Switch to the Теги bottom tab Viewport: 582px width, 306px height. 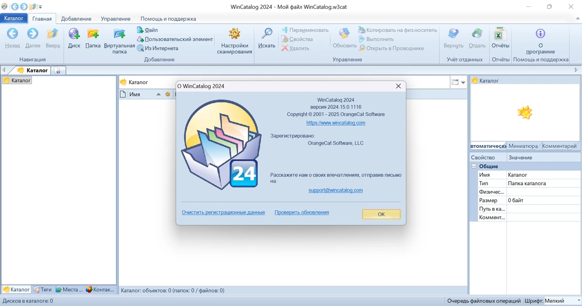point(43,289)
